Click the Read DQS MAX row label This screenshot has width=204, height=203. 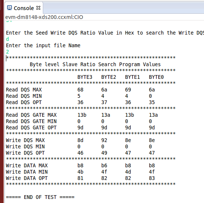tap(24, 90)
